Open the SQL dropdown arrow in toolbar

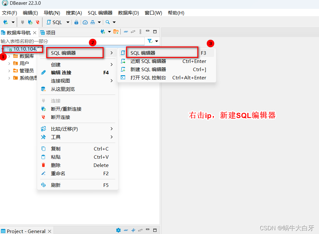[67, 22]
